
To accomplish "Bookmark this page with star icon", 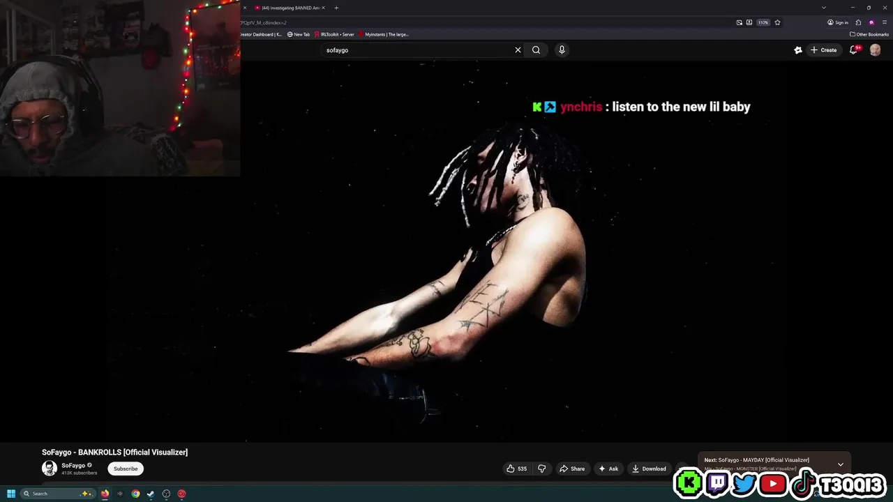I will click(777, 22).
